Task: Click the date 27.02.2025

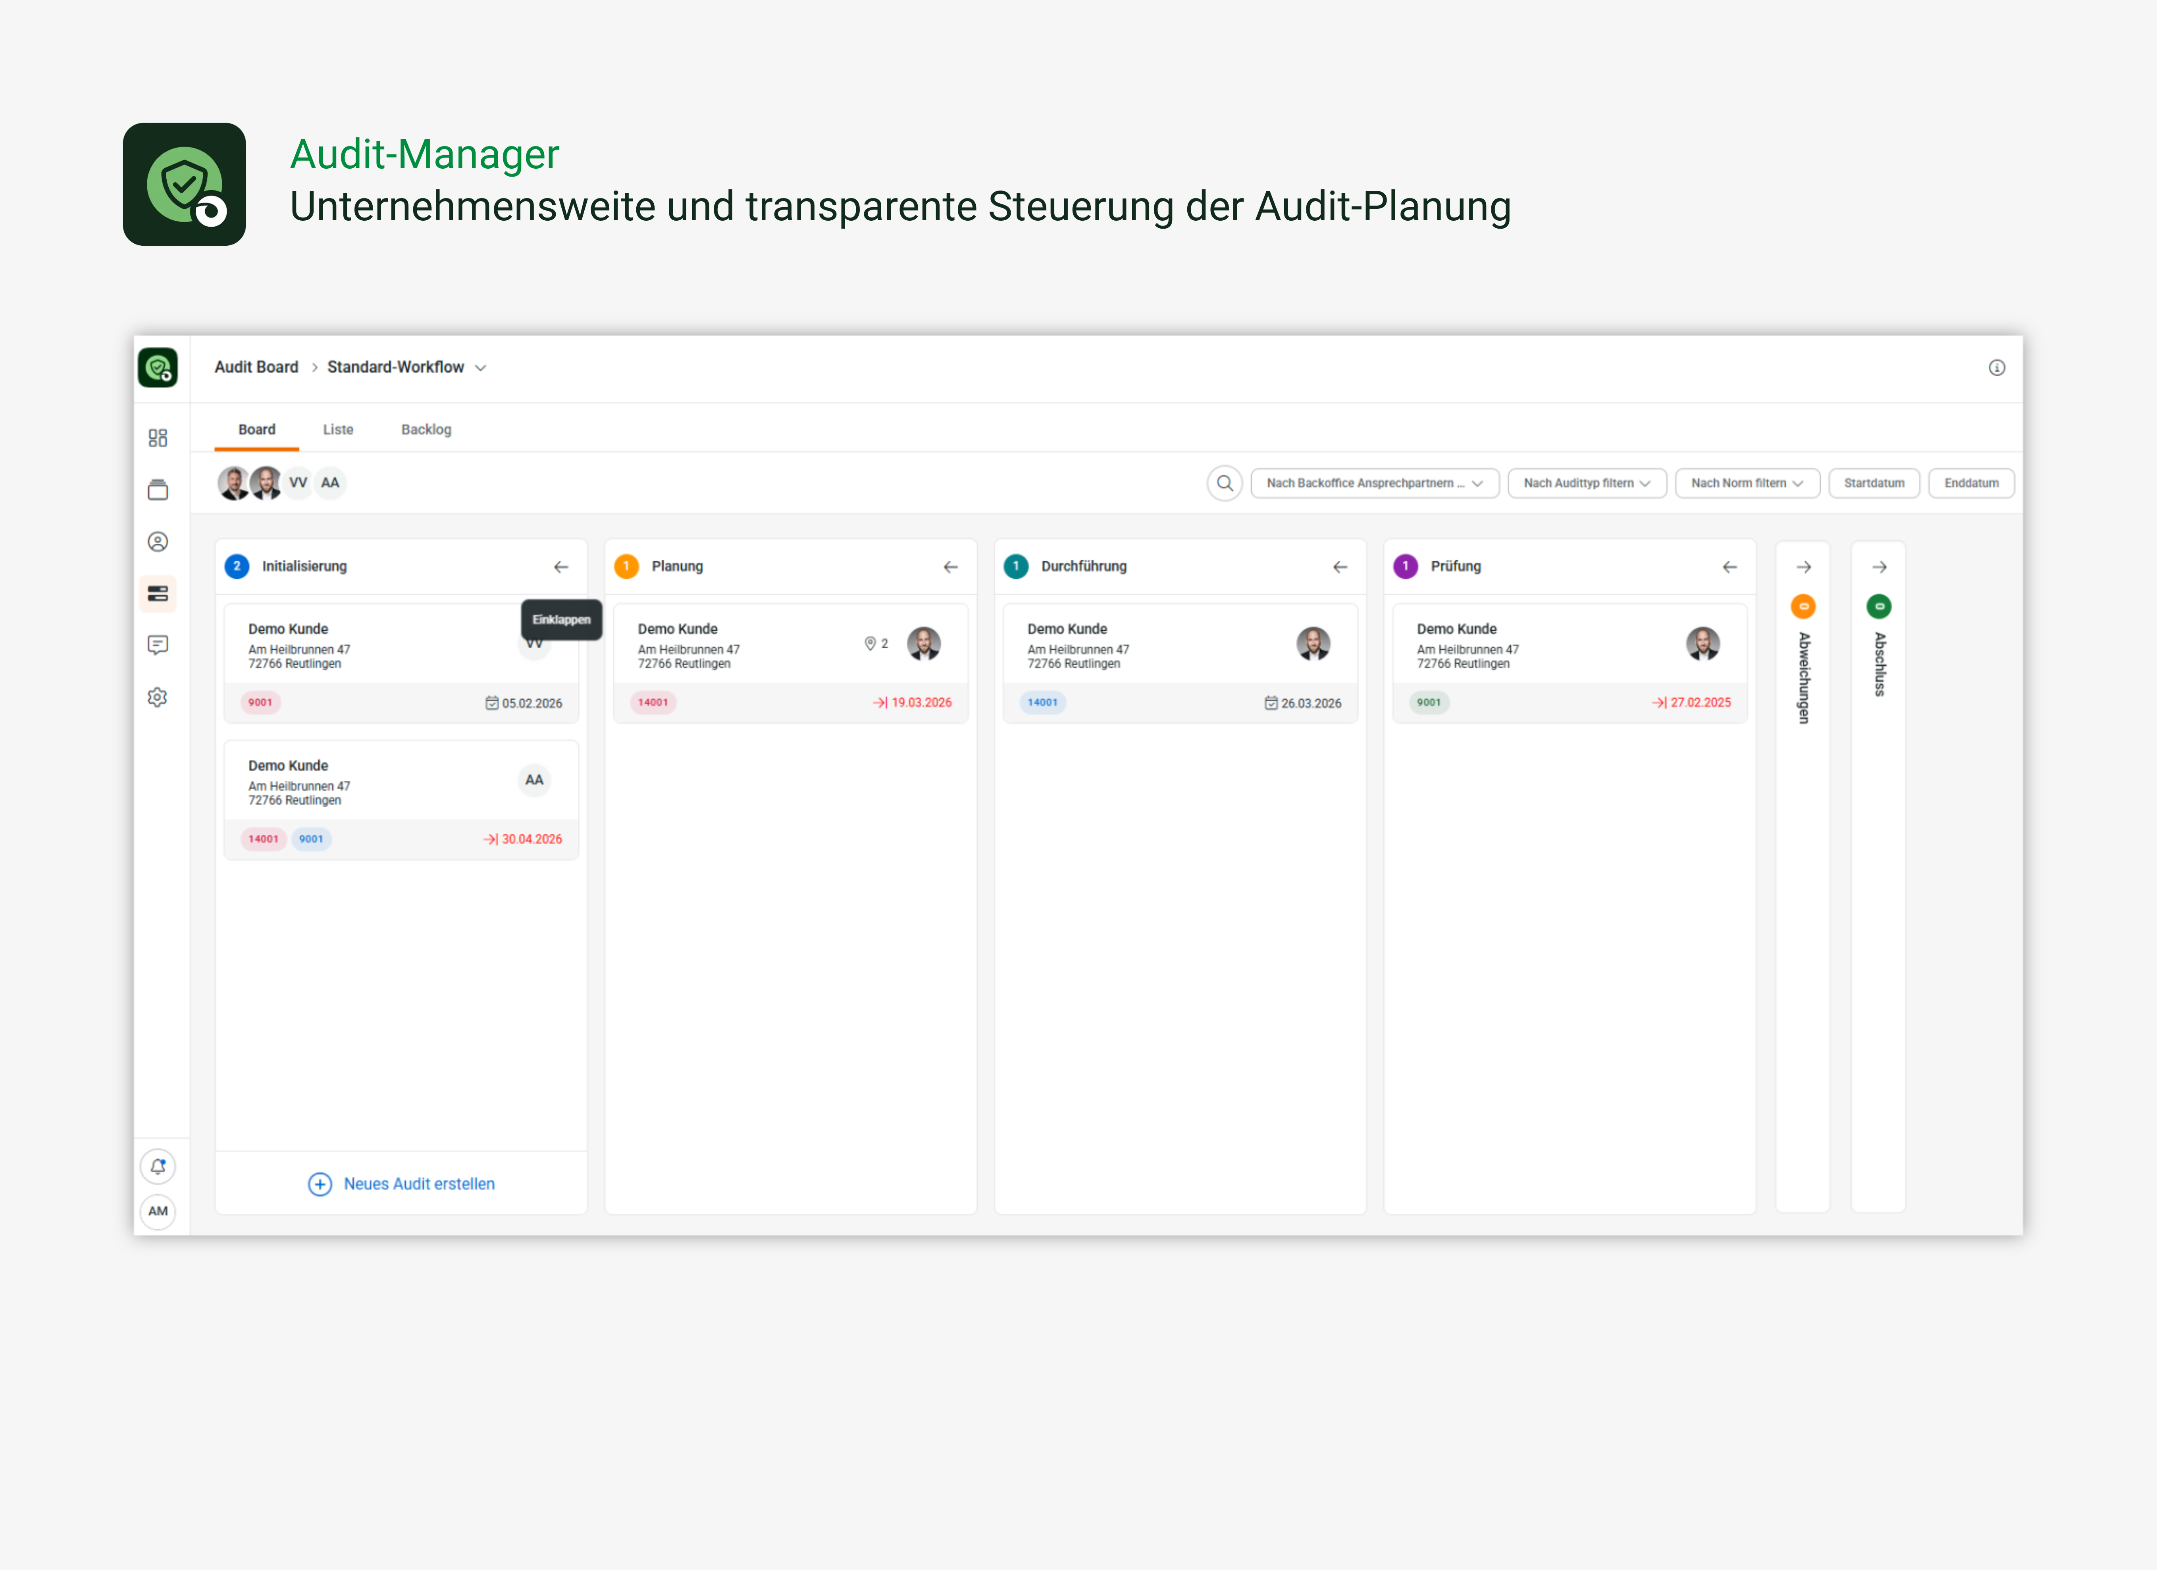Action: click(1701, 703)
